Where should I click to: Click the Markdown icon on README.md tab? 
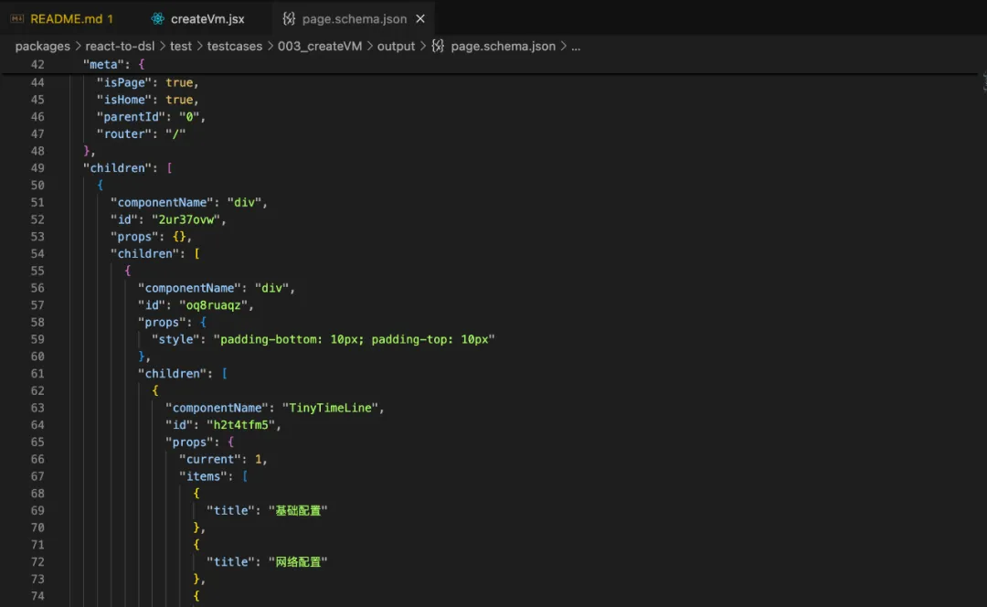[x=16, y=19]
